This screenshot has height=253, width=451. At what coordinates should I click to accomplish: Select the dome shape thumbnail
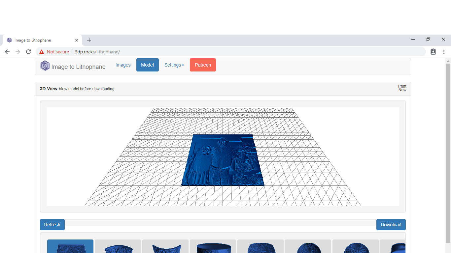(x=260, y=246)
